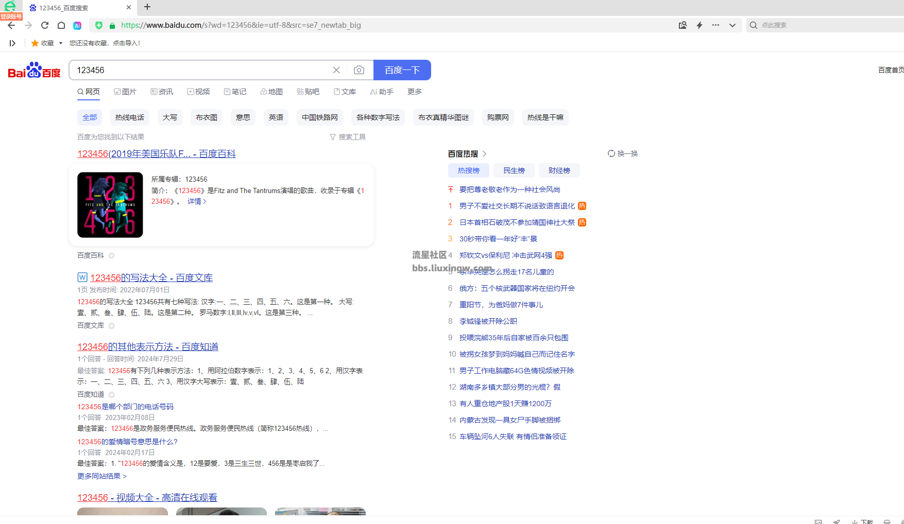Open 123456是哪个部门的电话号码 link
The height and width of the screenshot is (524, 904).
[125, 407]
